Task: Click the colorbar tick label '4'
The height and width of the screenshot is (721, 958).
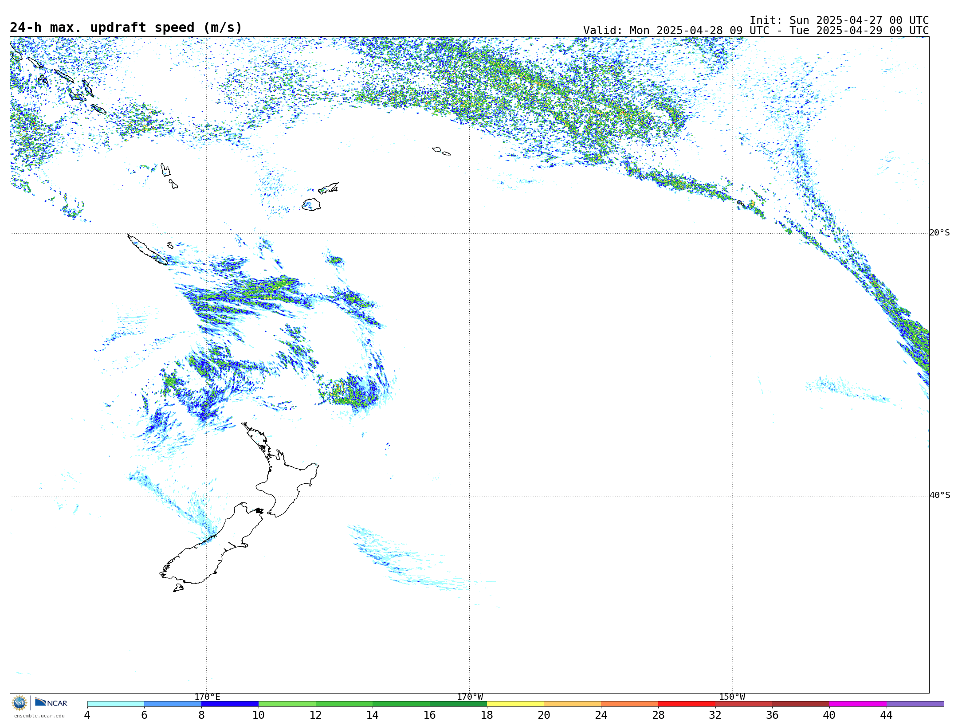Action: [x=87, y=715]
